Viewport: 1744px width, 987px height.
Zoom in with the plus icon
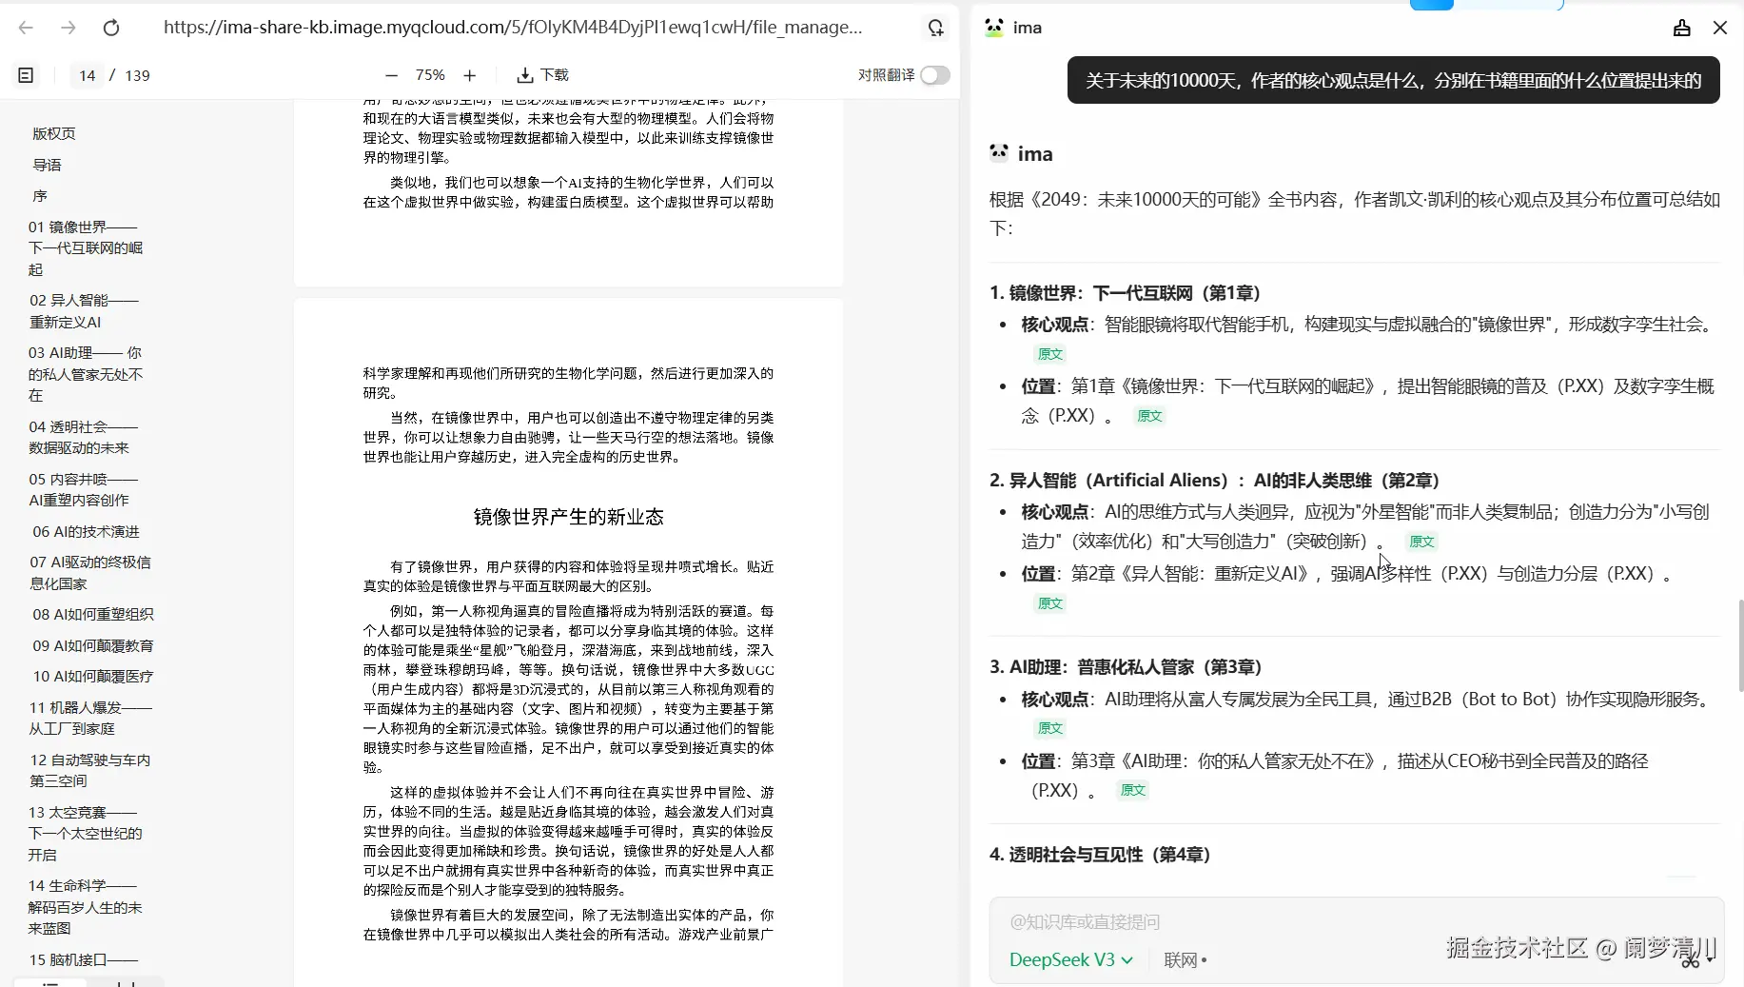[469, 75]
